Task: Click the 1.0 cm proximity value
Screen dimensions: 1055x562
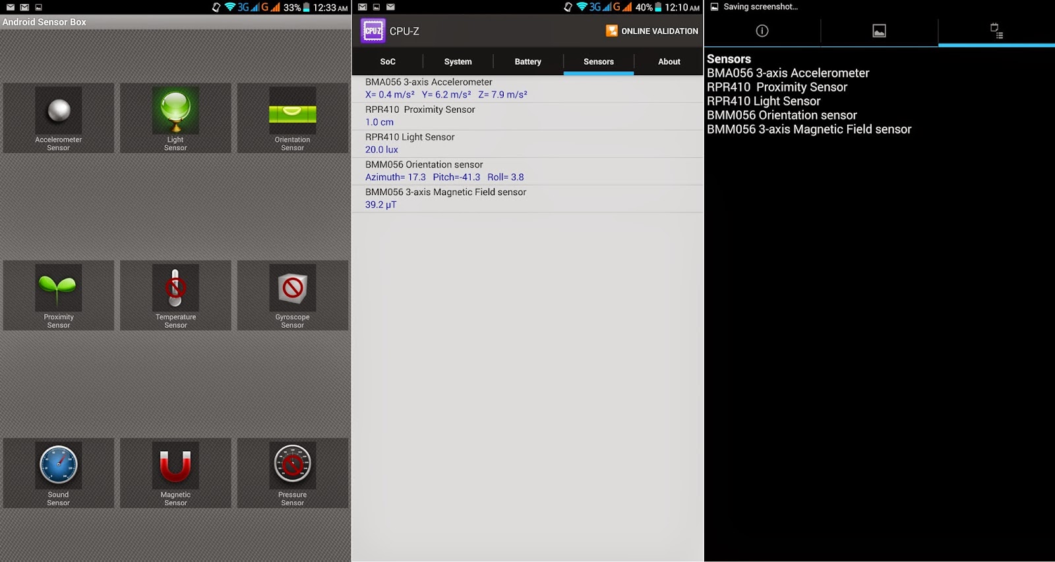Action: click(x=380, y=122)
